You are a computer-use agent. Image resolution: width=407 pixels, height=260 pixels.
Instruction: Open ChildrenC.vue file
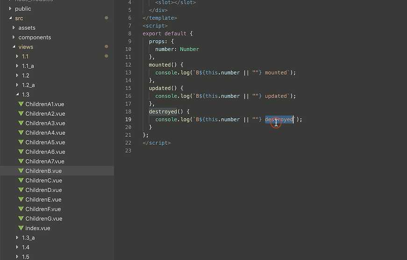point(43,181)
